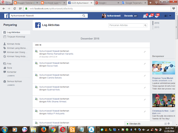The width and height of the screenshot is (178, 133).
Task: Open the privacy shortcuts lock icon
Action: [x=166, y=16]
